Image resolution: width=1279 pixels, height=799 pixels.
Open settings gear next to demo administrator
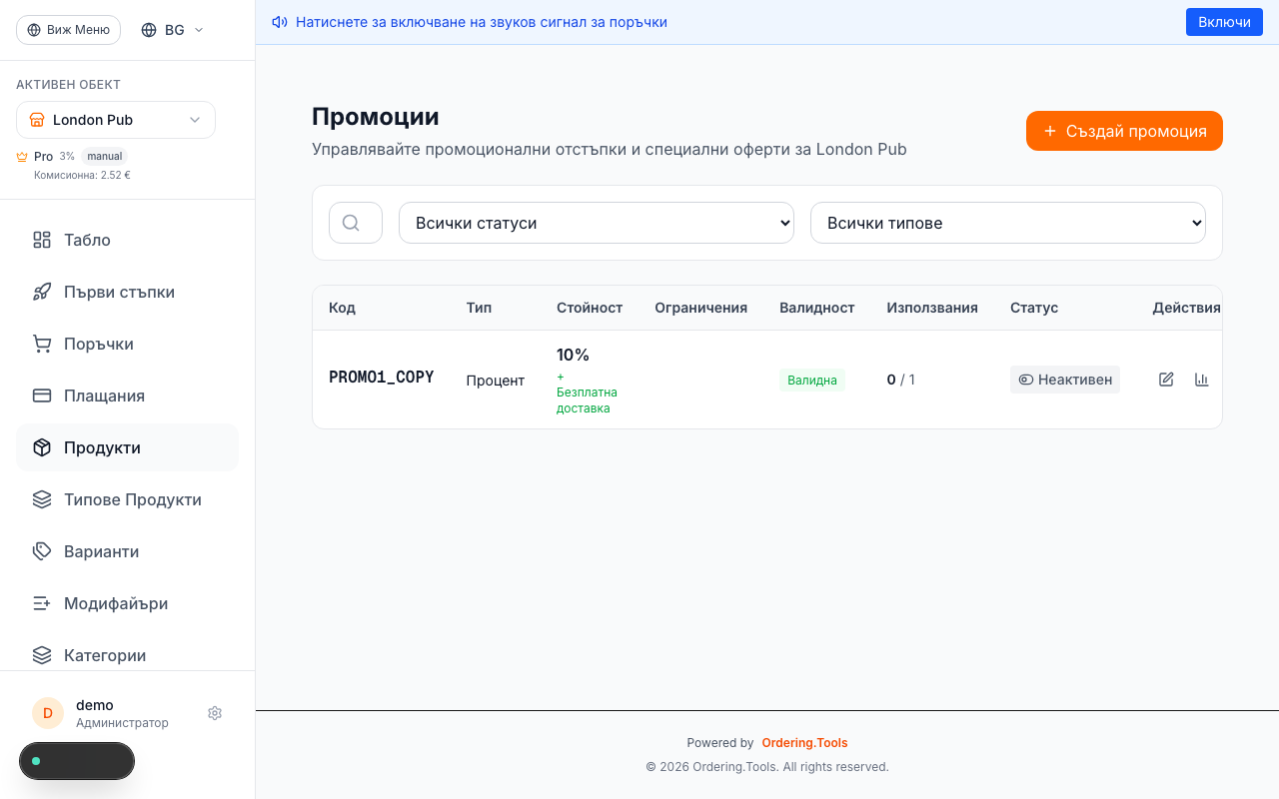[x=214, y=713]
